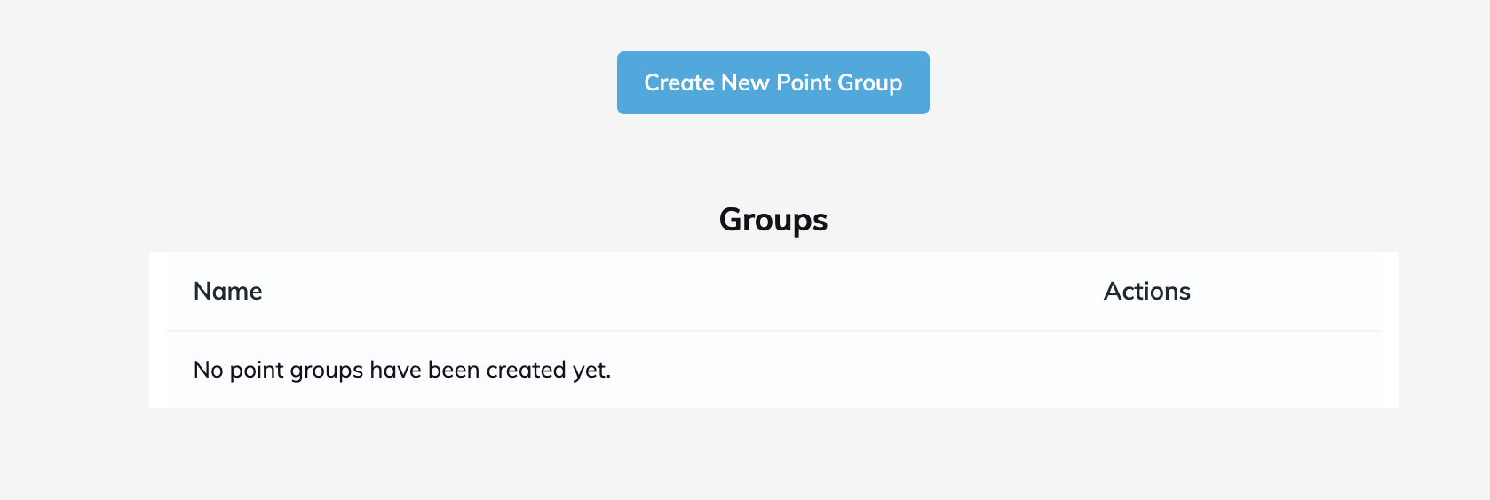Select the Groups table title text

(773, 219)
